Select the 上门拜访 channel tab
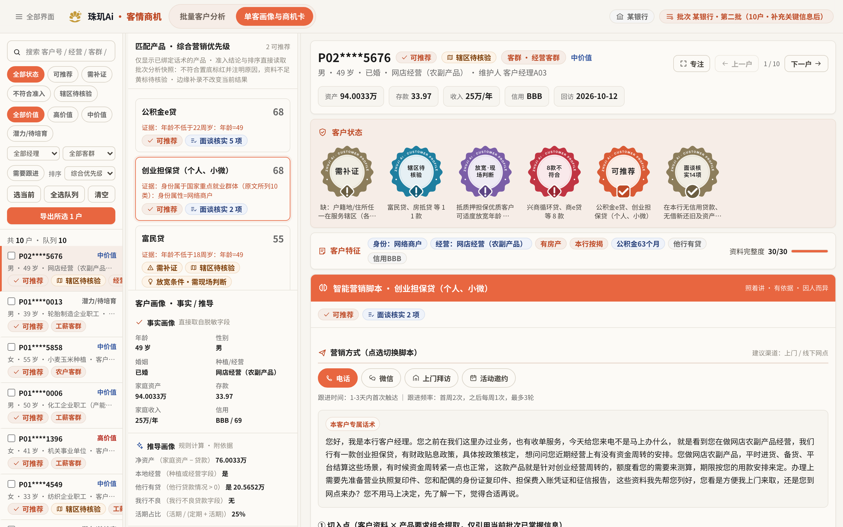843x527 pixels. click(x=431, y=378)
